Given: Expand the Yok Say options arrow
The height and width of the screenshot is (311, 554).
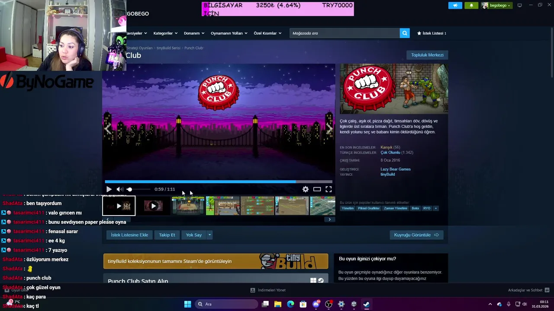Looking at the screenshot, I should click(209, 235).
